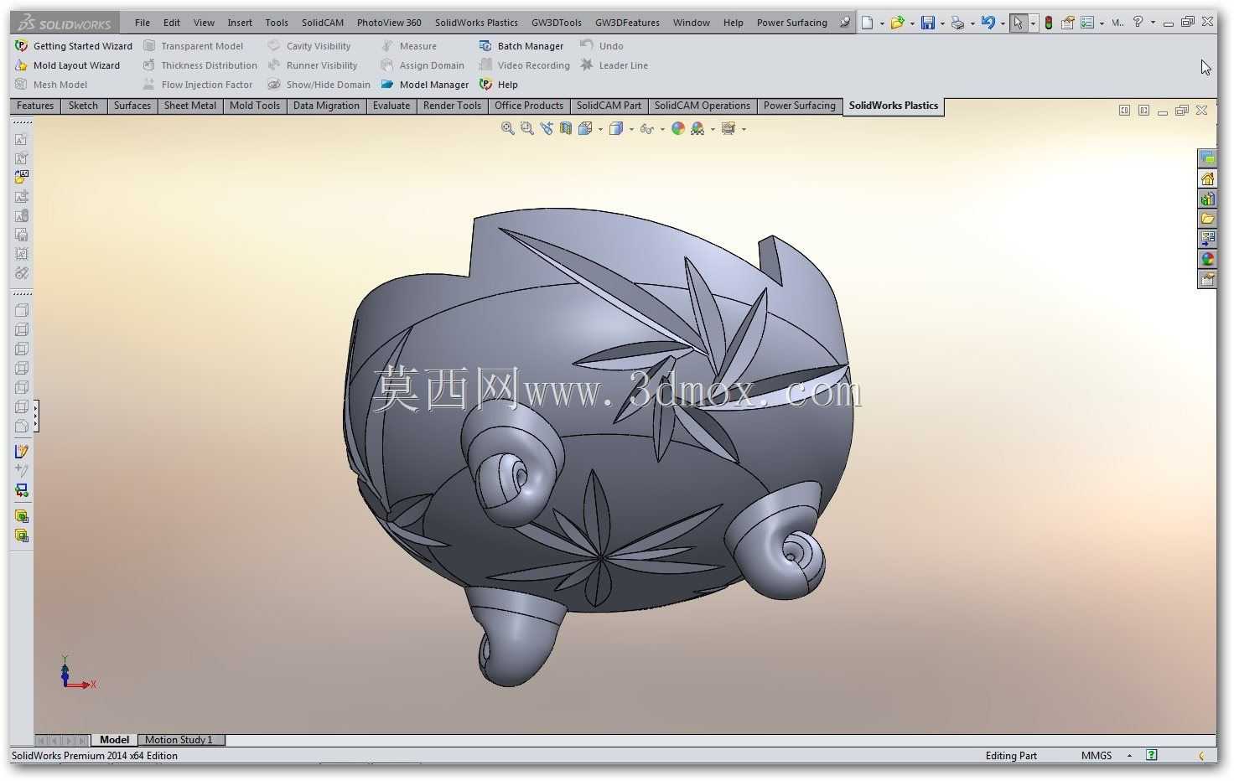Open SolidWorks Resources home icon in task pane
1234x781 pixels.
tap(1207, 178)
